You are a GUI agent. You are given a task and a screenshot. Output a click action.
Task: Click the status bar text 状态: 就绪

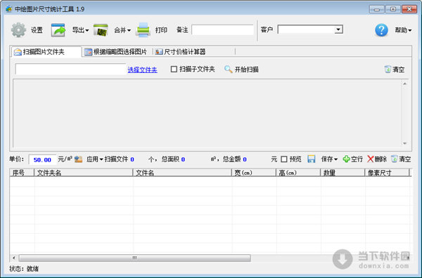pyautogui.click(x=24, y=269)
